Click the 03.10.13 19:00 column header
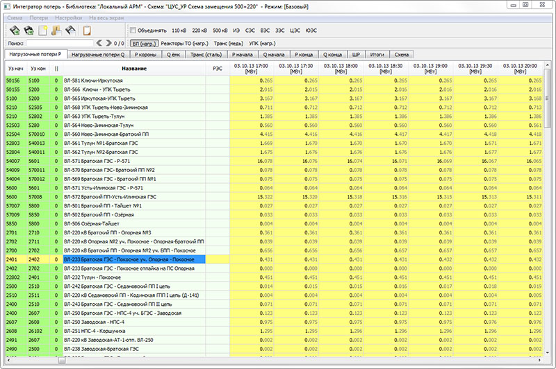 click(430, 68)
